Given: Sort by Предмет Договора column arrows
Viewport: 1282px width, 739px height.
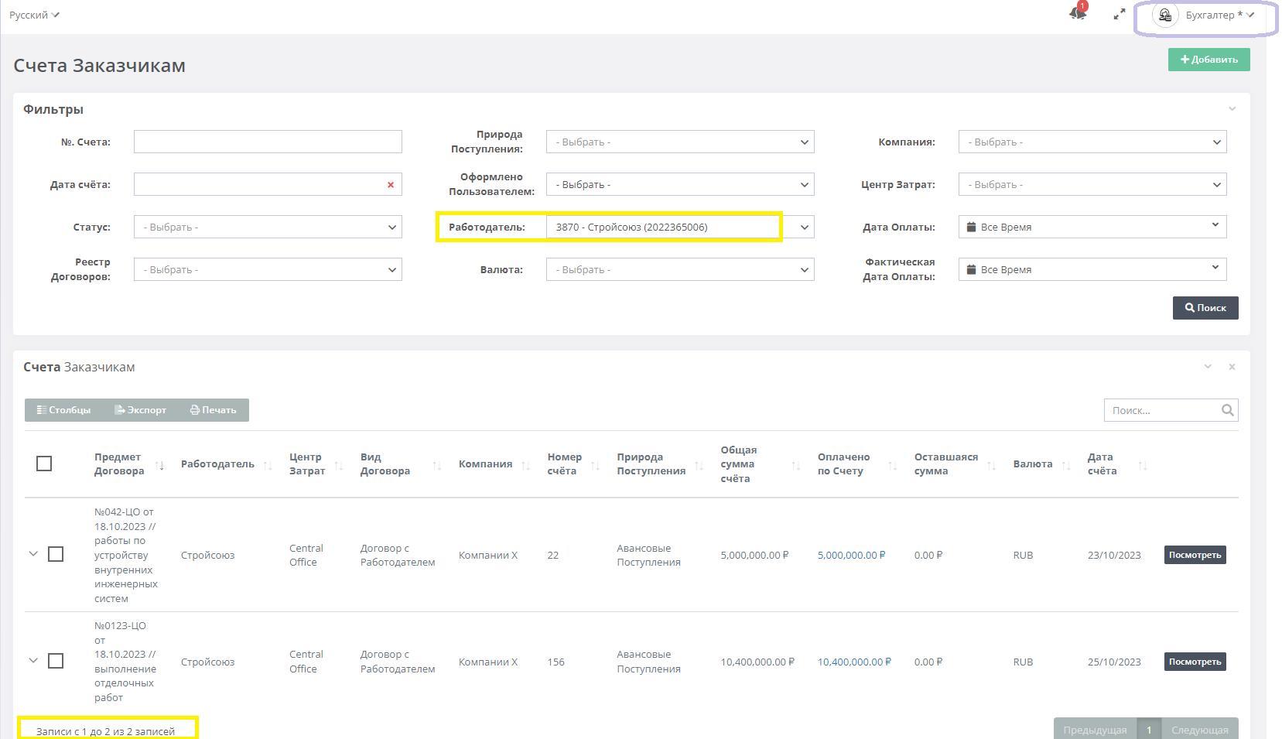Looking at the screenshot, I should point(159,465).
